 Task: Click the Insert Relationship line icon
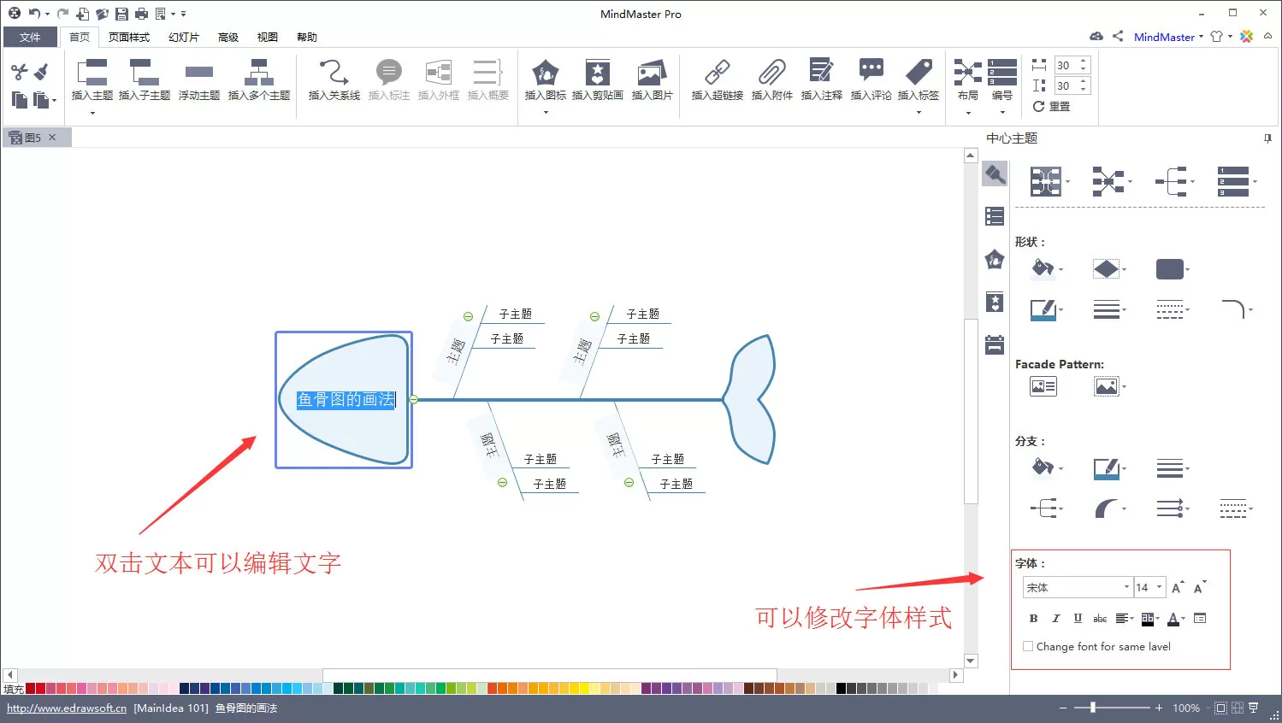pyautogui.click(x=334, y=73)
